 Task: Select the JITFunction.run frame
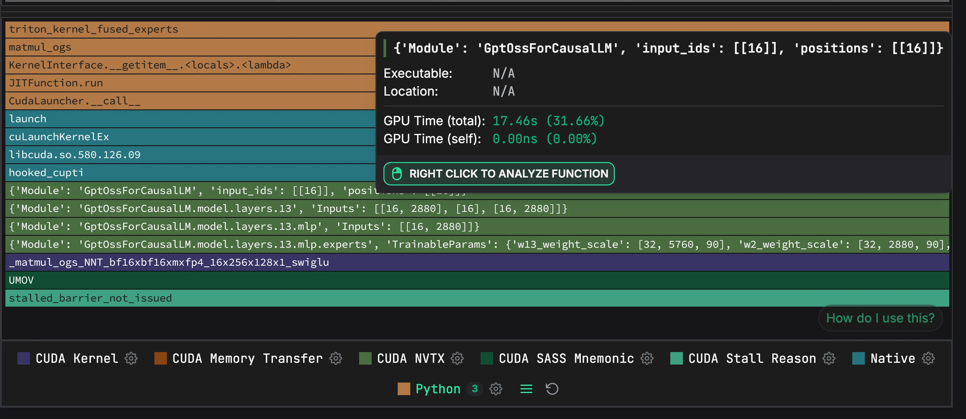(190, 83)
